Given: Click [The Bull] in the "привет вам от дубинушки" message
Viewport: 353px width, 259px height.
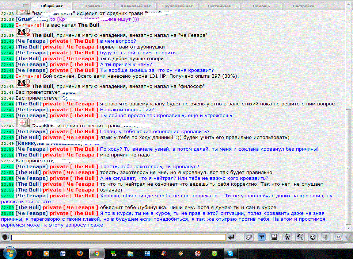Looking at the screenshot, I should click(28, 47).
